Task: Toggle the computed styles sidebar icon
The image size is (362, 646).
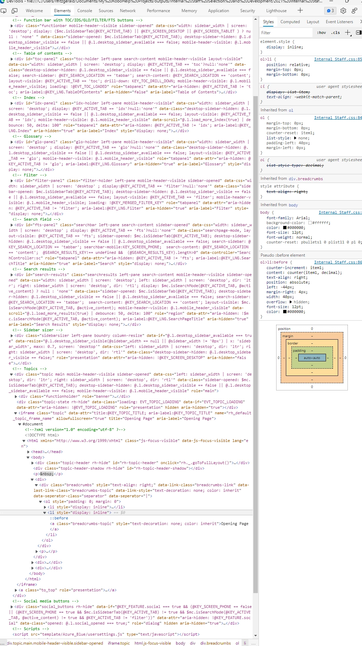Action: pos(359,33)
